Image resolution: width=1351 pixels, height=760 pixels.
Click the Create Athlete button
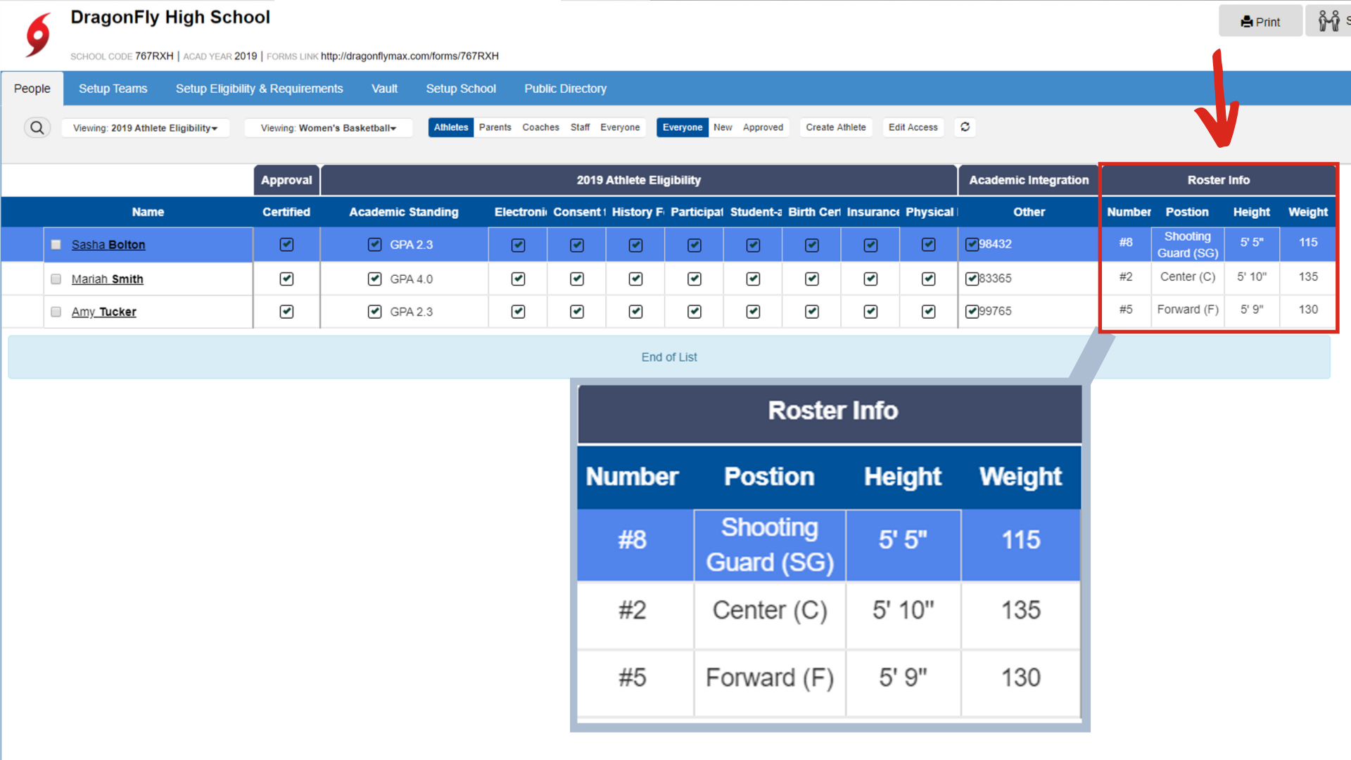(835, 127)
